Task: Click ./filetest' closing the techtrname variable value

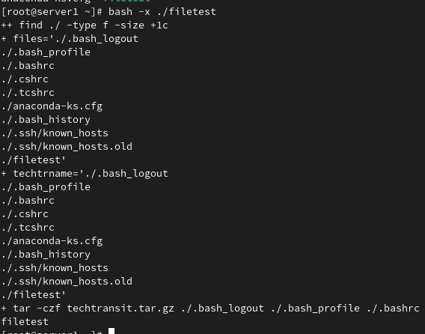Action: click(x=34, y=295)
